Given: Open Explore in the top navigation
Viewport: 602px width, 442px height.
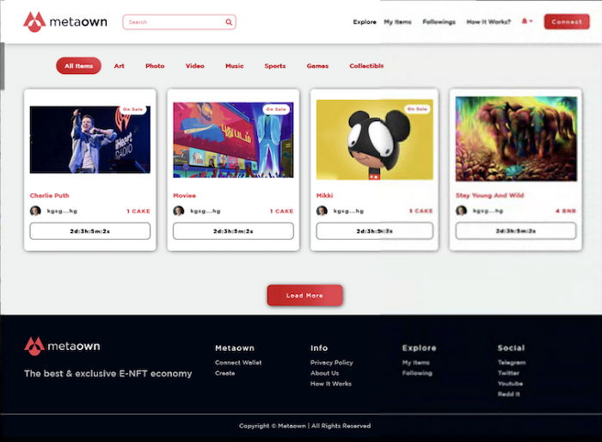Looking at the screenshot, I should coord(365,21).
